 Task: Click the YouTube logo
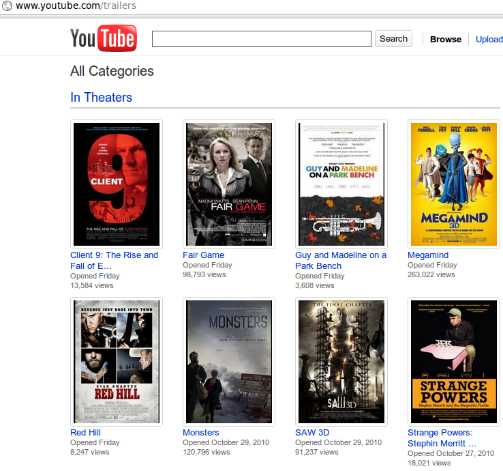103,39
